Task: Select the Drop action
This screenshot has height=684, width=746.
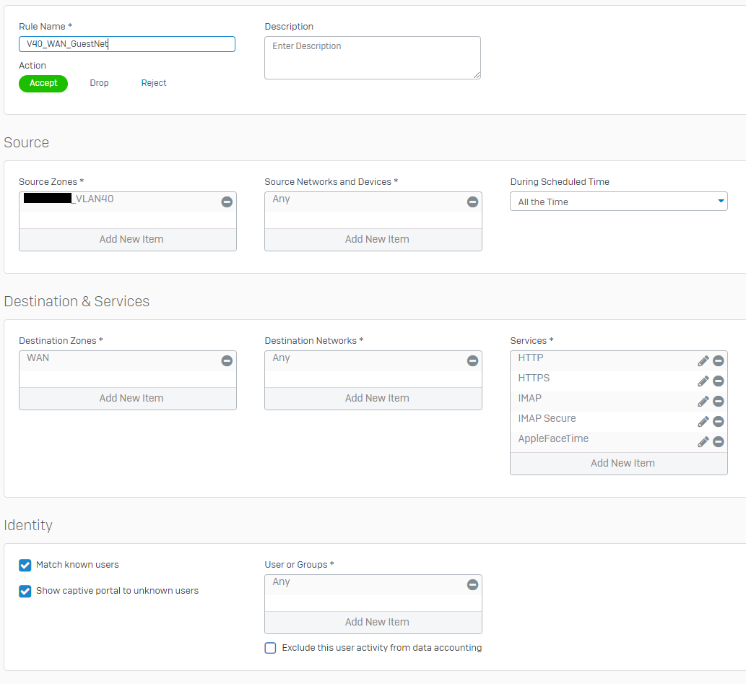Action: (99, 84)
